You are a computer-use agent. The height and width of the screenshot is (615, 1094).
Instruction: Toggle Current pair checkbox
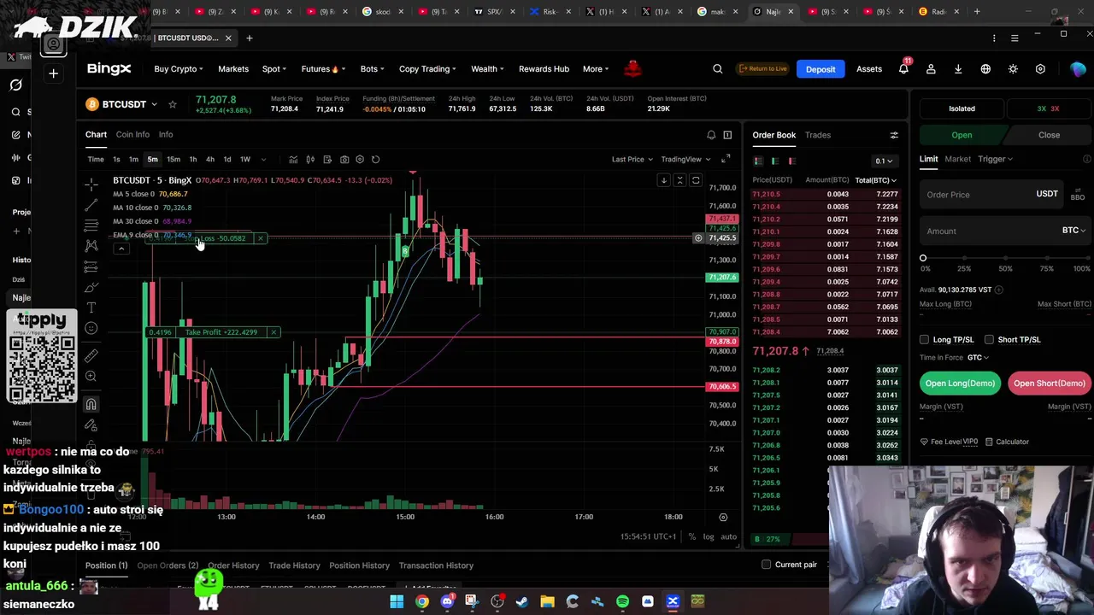pyautogui.click(x=767, y=565)
